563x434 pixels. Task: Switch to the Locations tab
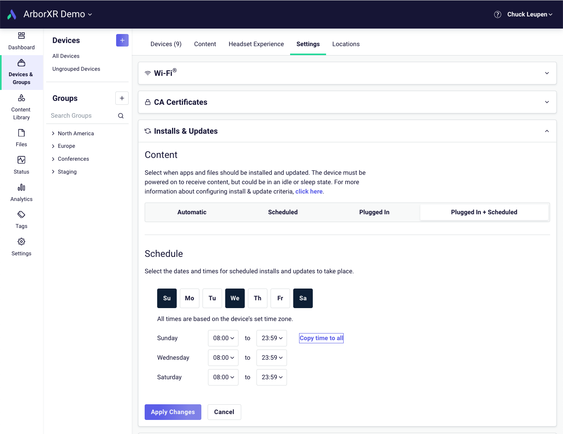(346, 44)
